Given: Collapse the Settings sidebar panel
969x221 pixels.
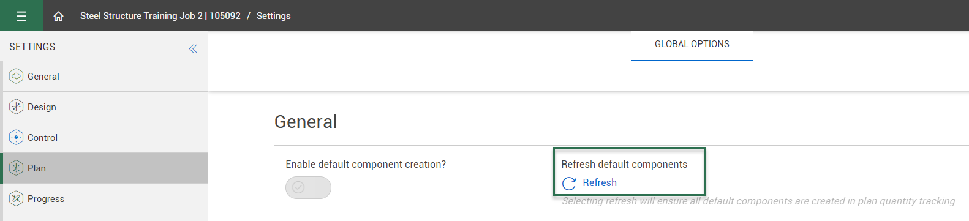Looking at the screenshot, I should [193, 48].
